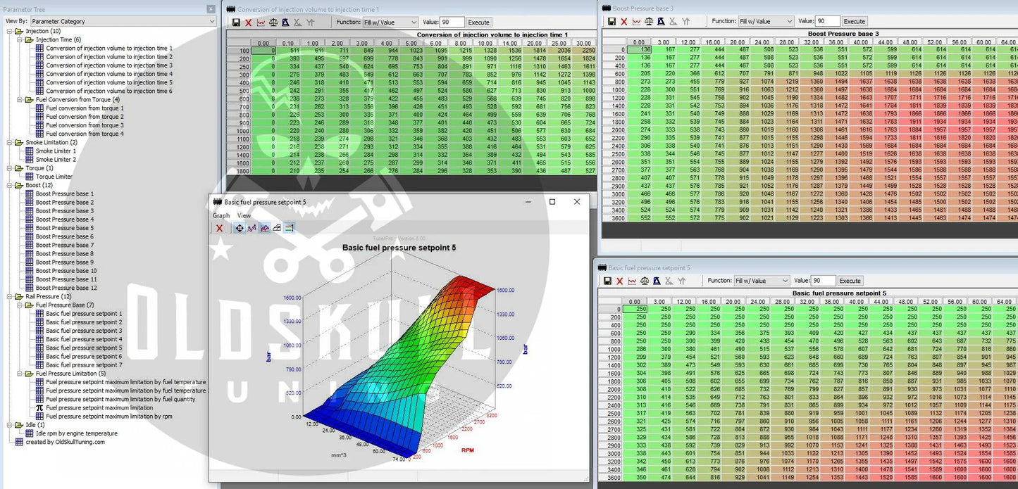Open the Graph menu in the 3D graph window
1018x489 pixels.
[x=221, y=215]
